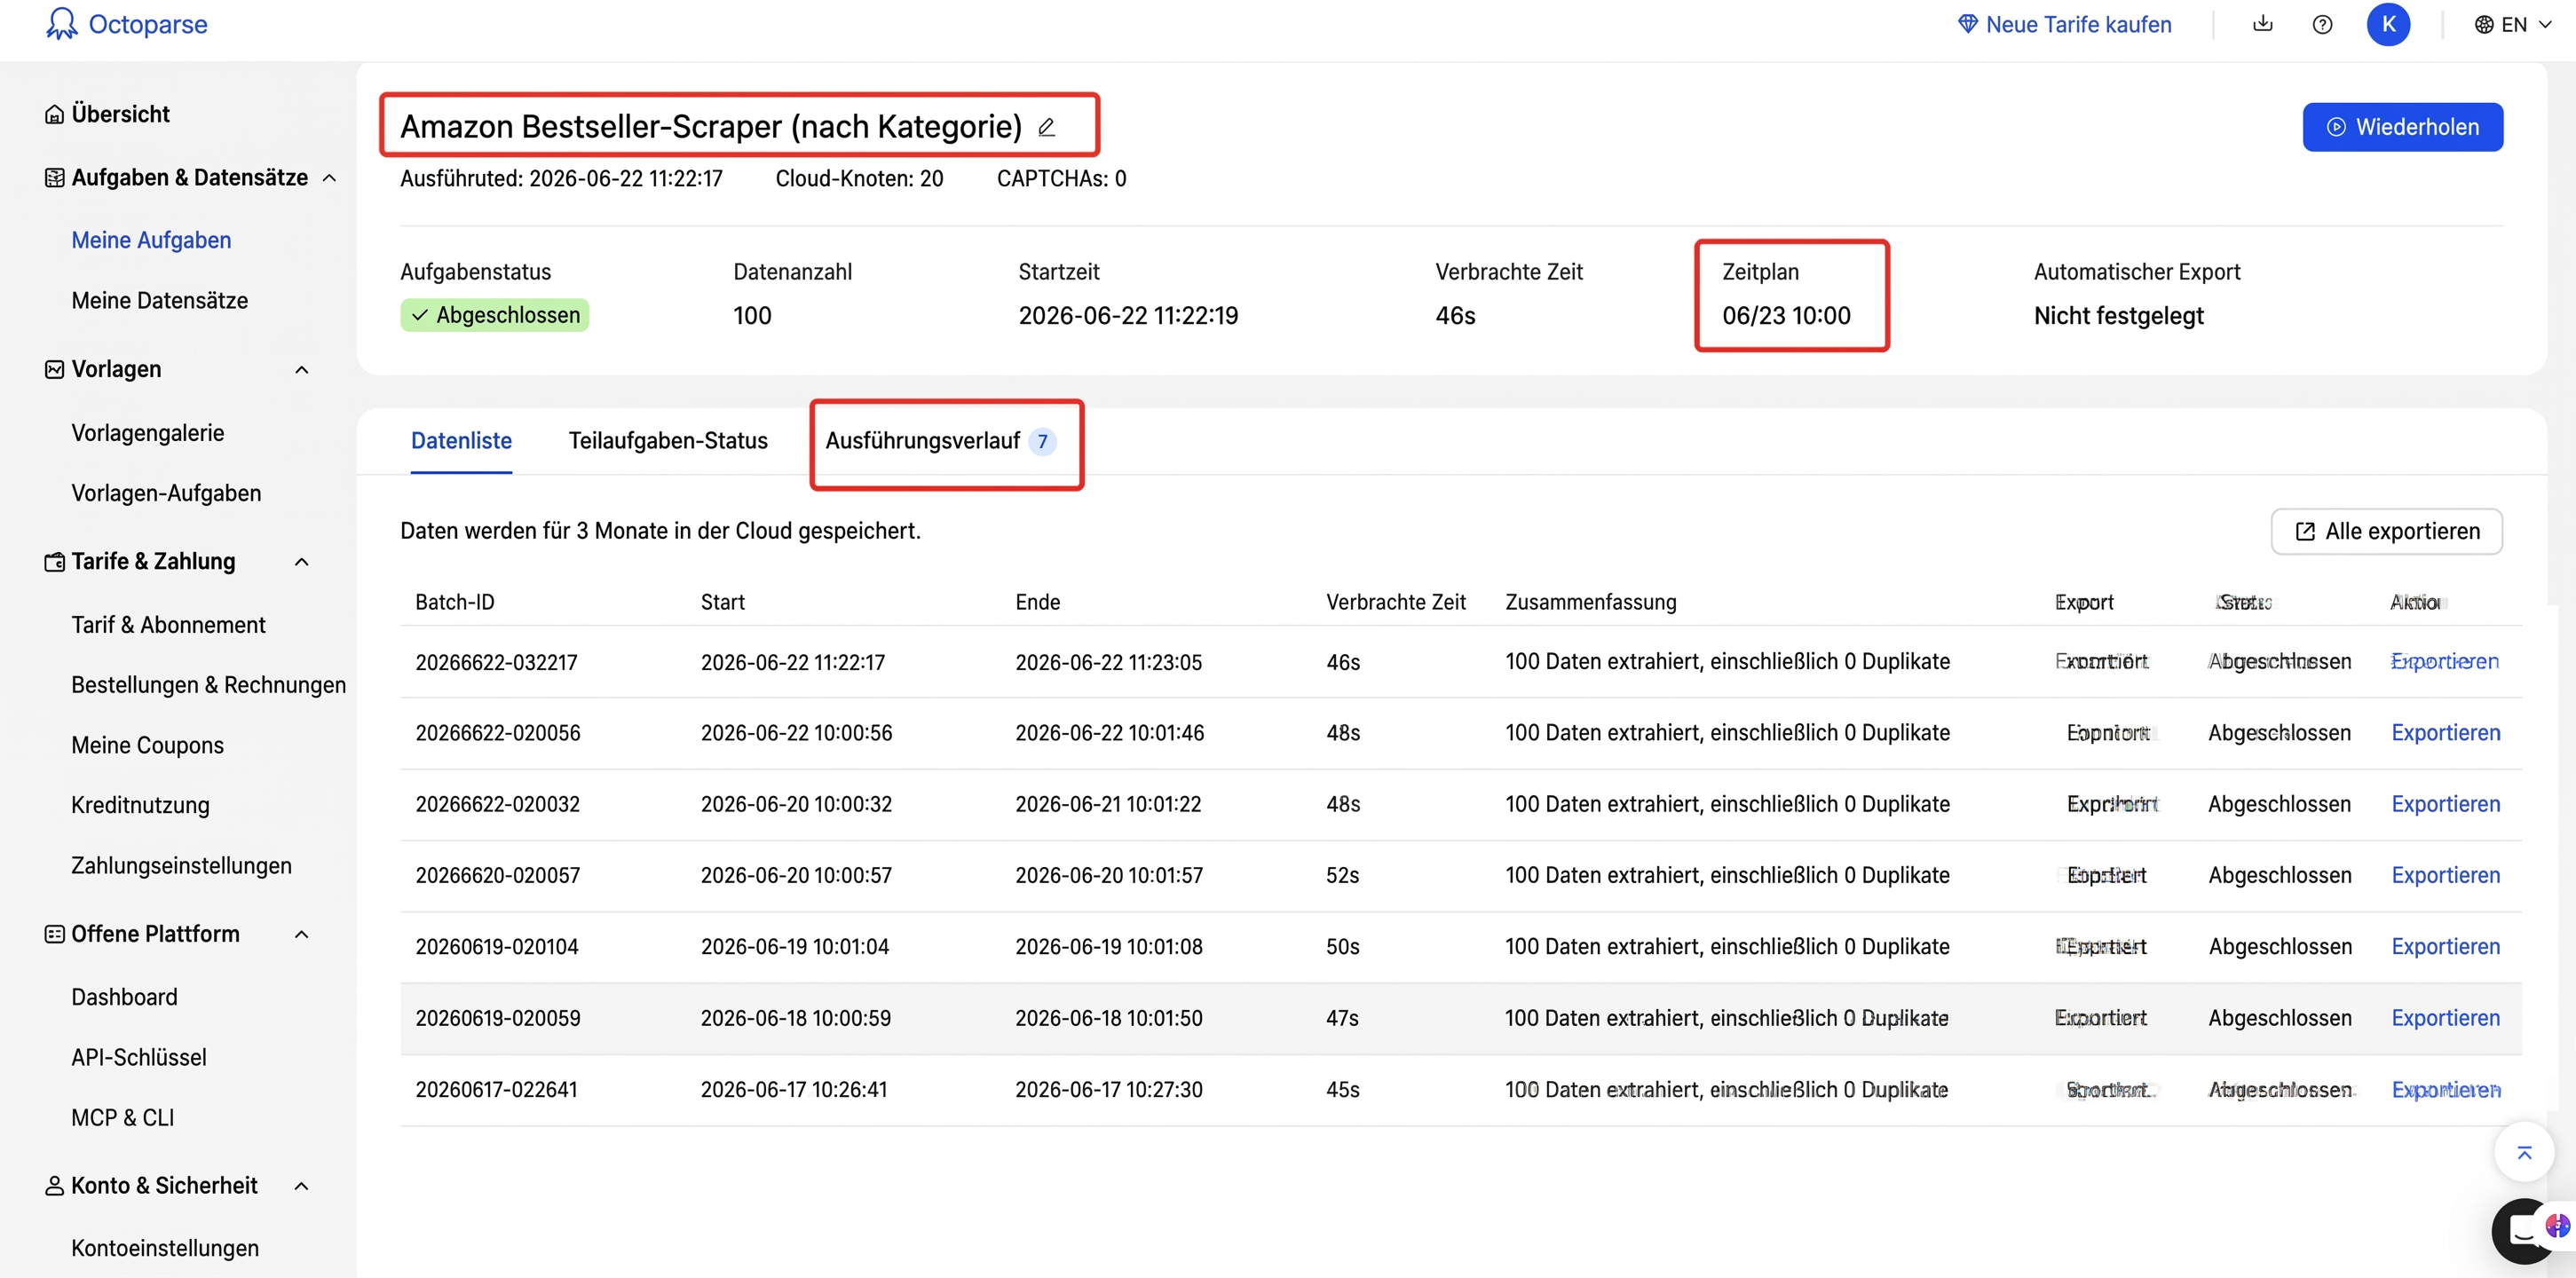Open Meine Datensätze in the sidebar

coord(160,300)
